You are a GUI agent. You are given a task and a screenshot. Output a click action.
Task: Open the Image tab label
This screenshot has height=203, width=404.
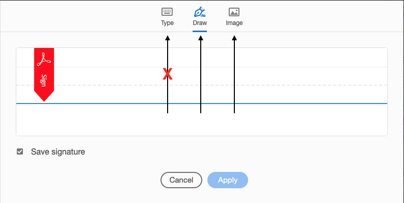pos(234,23)
